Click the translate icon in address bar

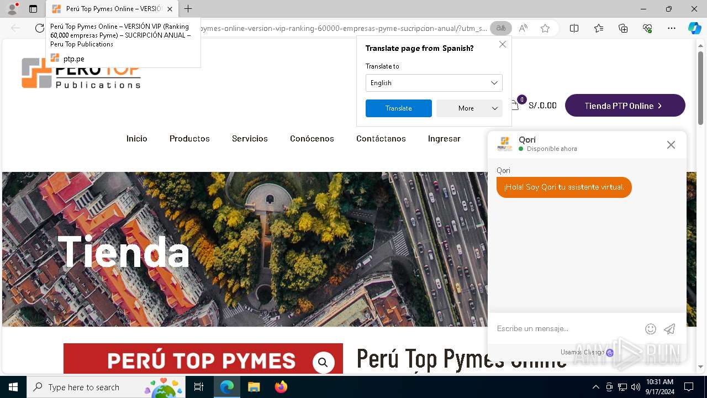(501, 28)
